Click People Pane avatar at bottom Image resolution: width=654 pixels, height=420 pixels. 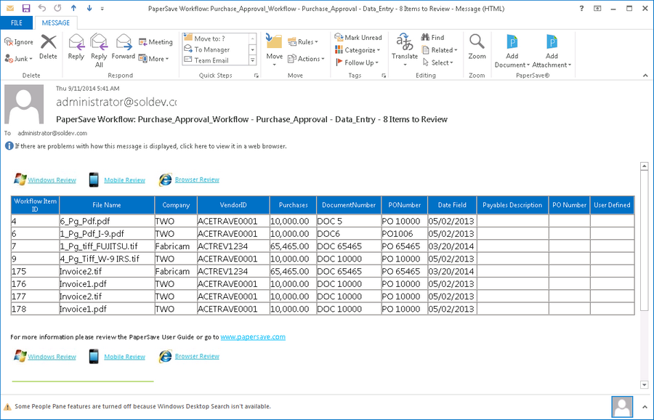(x=622, y=407)
